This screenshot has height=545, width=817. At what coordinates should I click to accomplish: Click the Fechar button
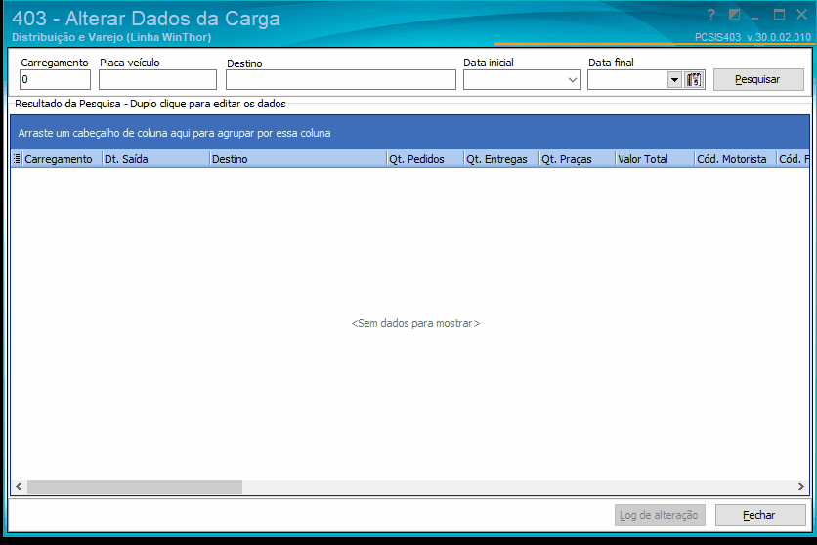[759, 515]
